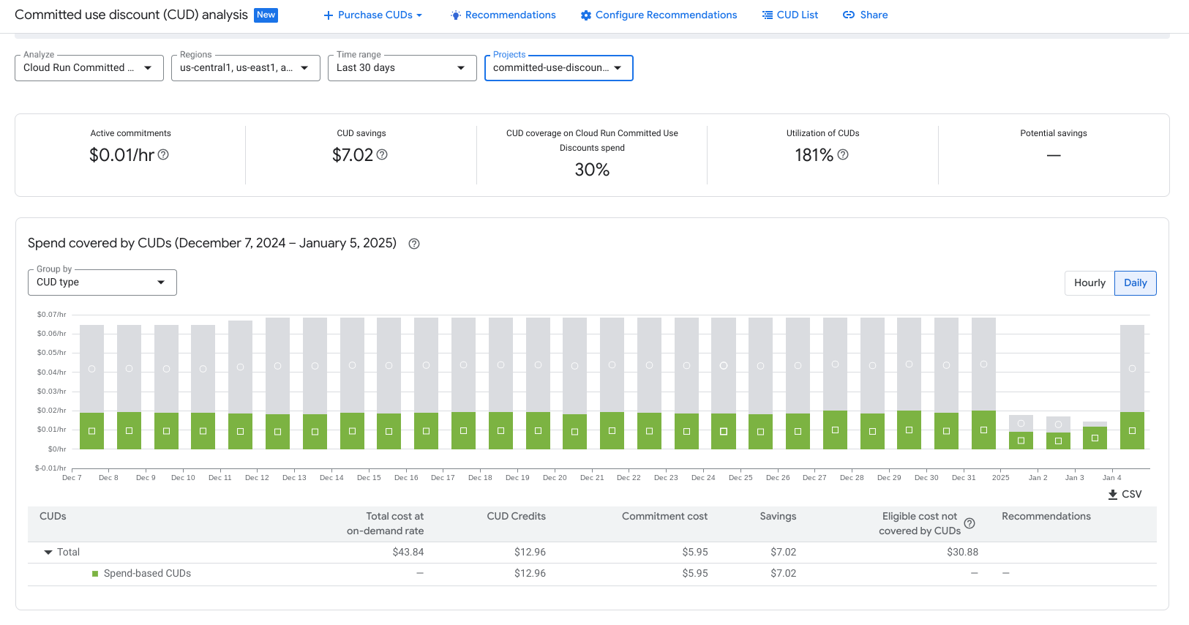Collapse the Total row in CUDs table
This screenshot has height=625, width=1189.
pos(48,553)
